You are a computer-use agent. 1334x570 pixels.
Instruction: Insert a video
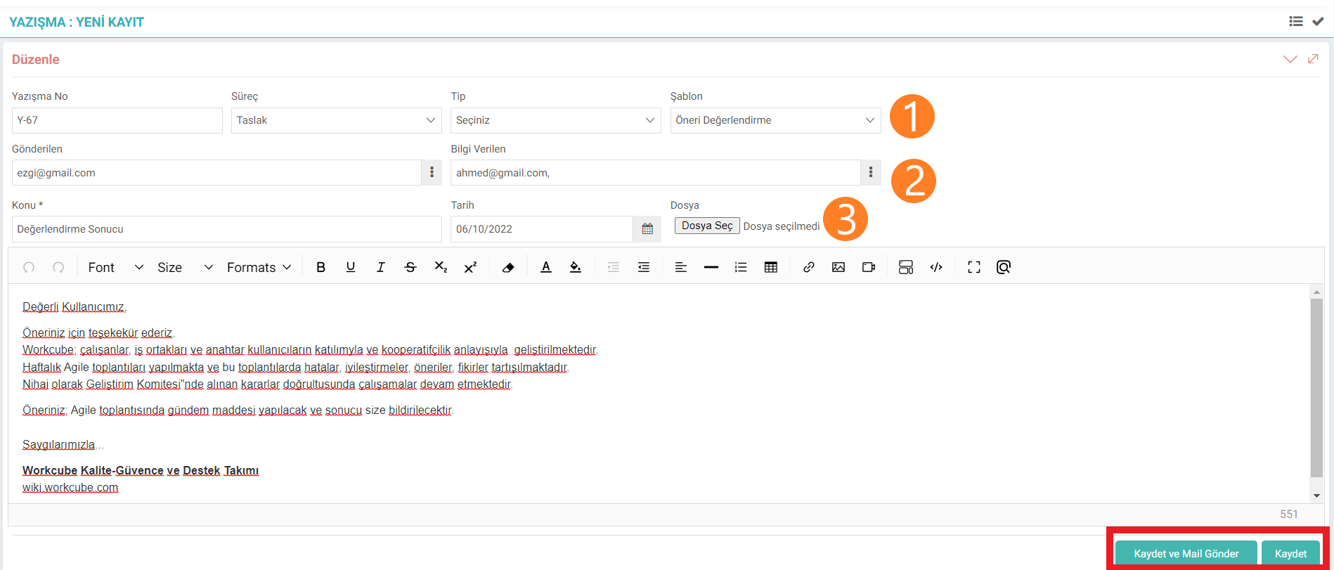click(869, 267)
